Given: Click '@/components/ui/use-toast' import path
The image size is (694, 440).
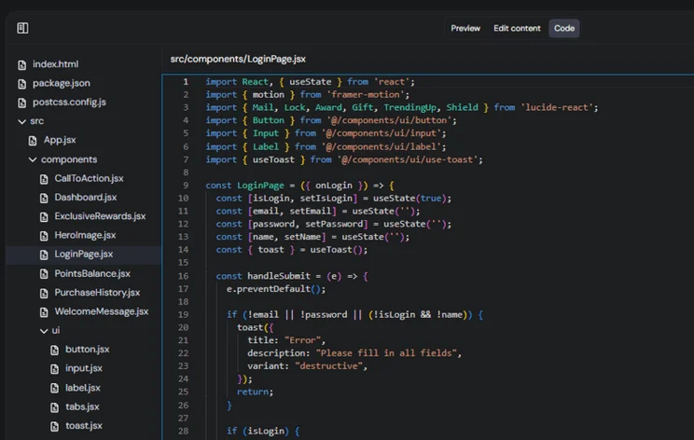Looking at the screenshot, I should 408,159.
